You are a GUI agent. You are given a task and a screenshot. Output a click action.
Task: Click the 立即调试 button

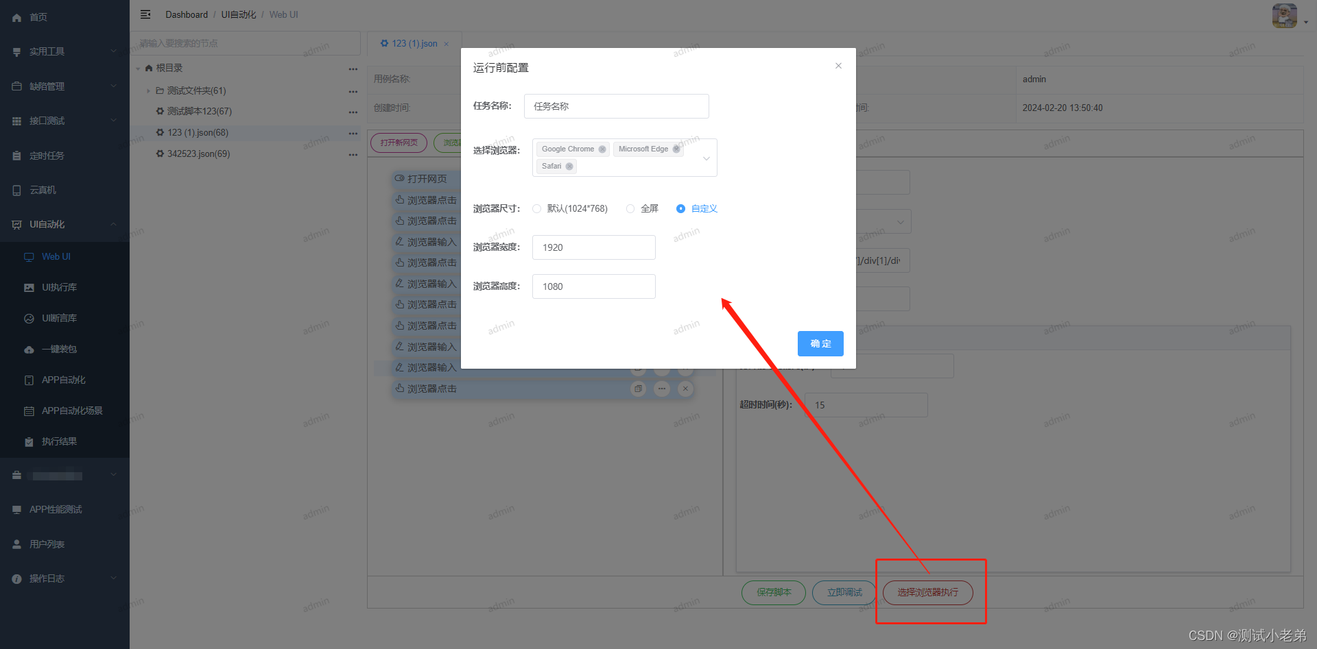click(x=844, y=592)
